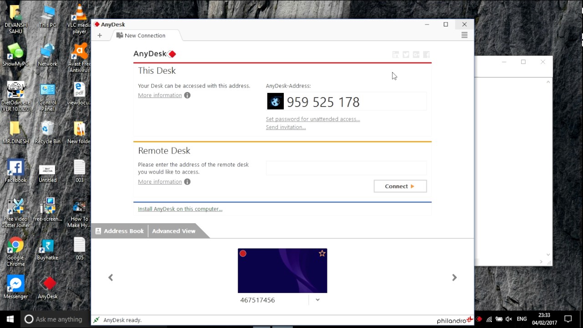Click the remote desk address input field

(346, 168)
